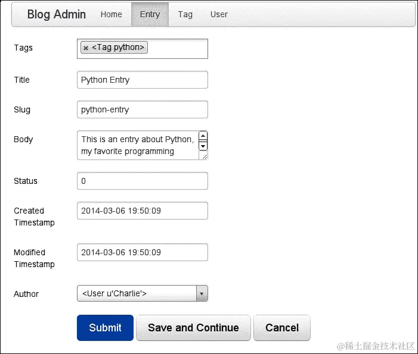The height and width of the screenshot is (354, 418).
Task: Open the Author dropdown arrow
Action: tap(202, 294)
